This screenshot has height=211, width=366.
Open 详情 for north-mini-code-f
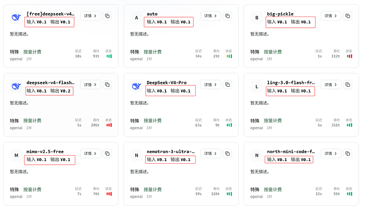[x=331, y=154]
